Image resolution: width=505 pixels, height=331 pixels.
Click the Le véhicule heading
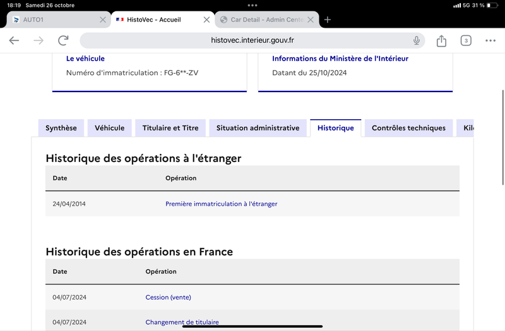pos(85,59)
